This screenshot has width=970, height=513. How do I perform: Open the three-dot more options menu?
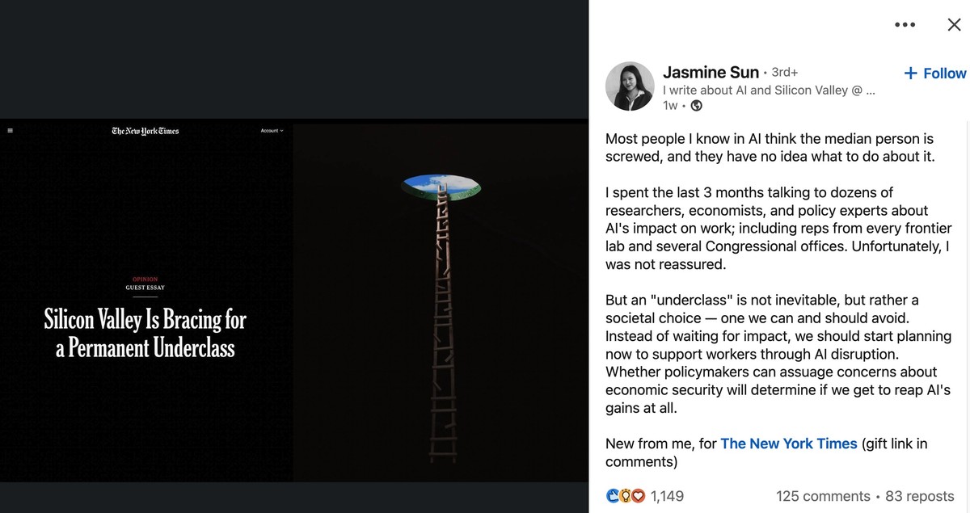coord(905,25)
